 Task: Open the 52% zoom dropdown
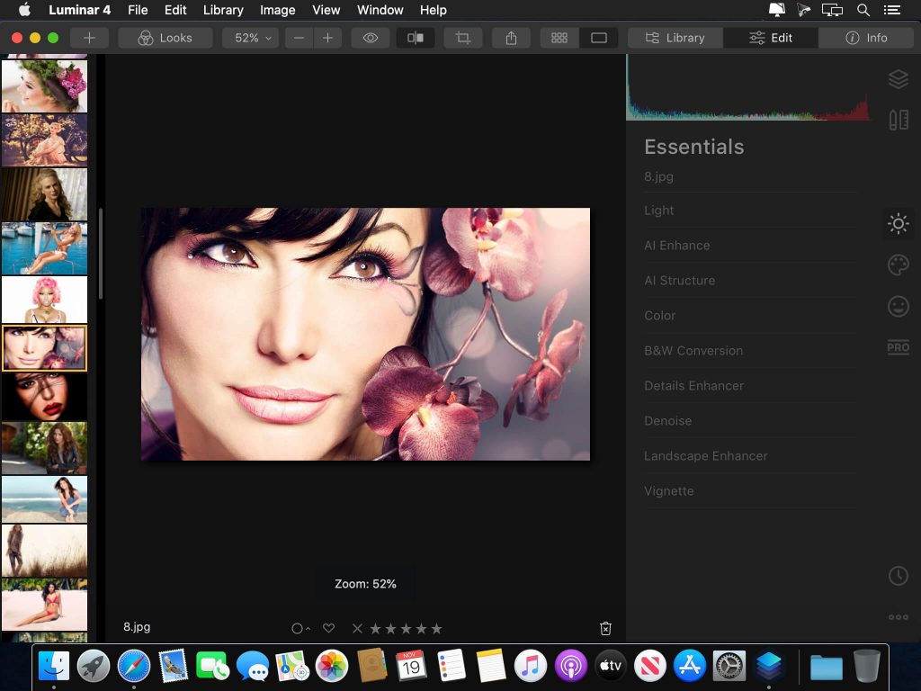click(x=252, y=38)
